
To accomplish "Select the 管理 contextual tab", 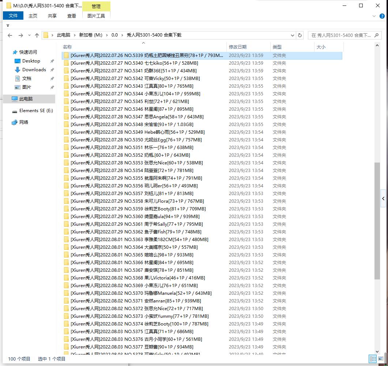I will (96, 7).
